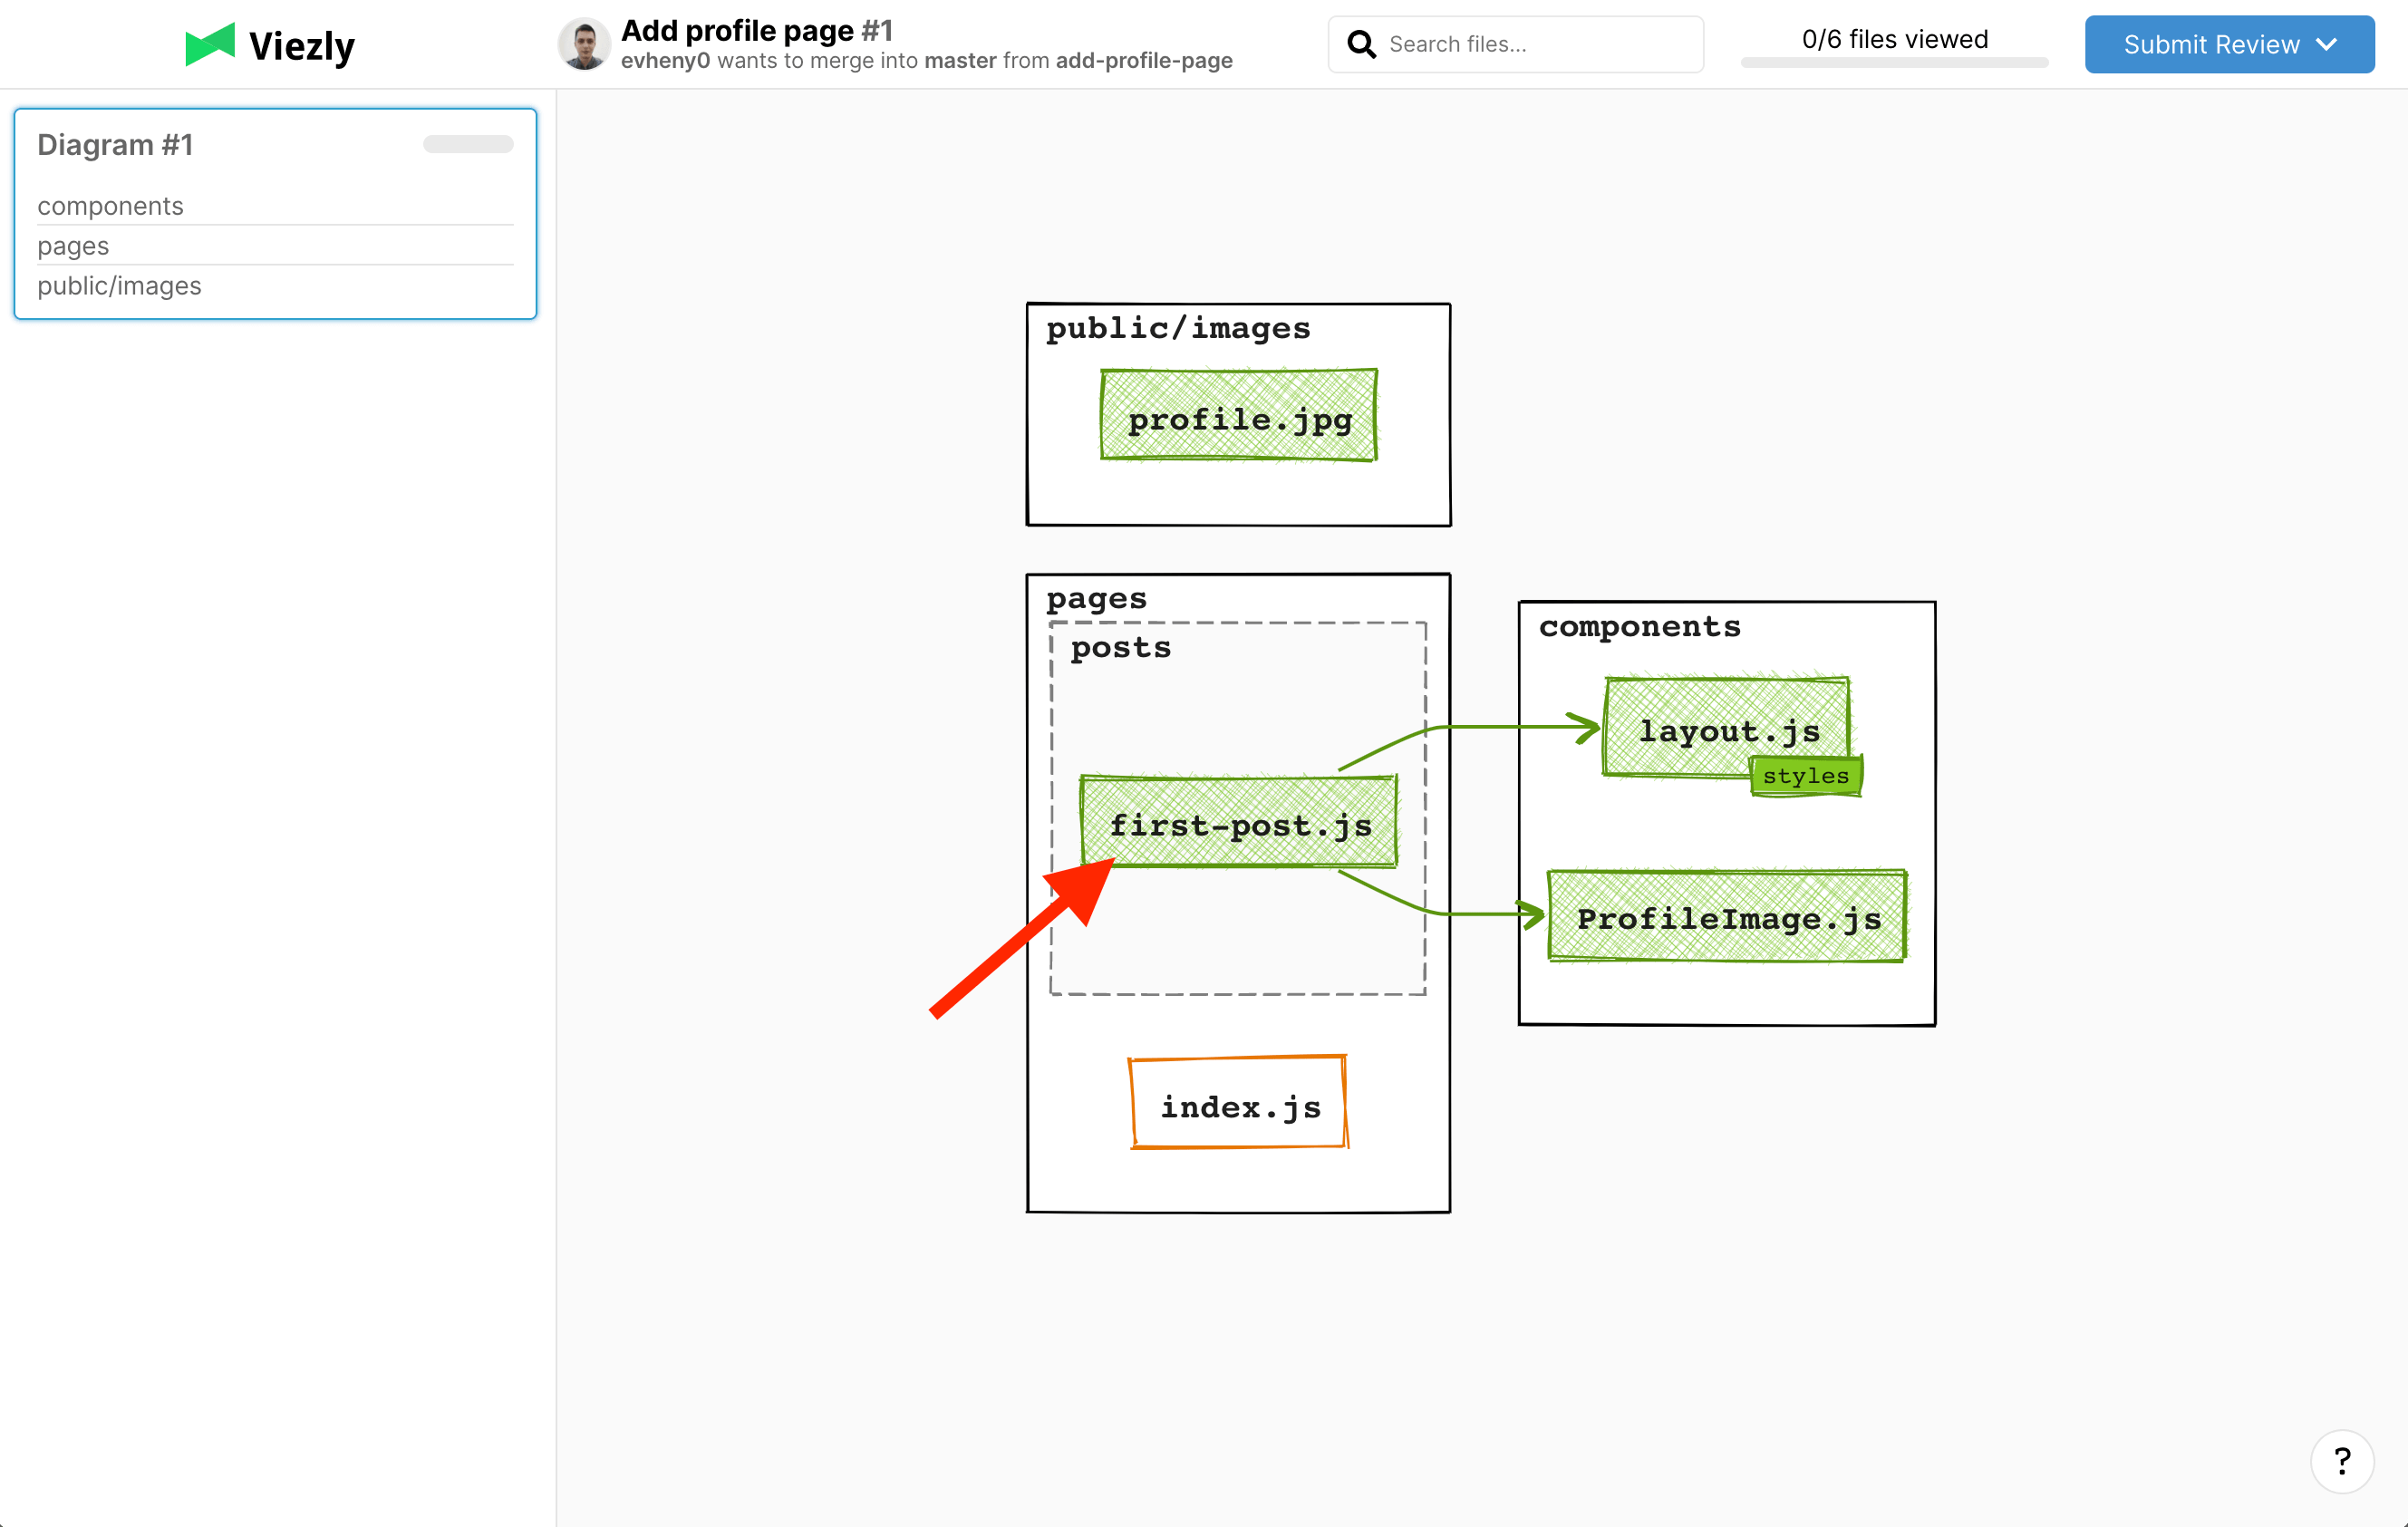Click the styles badge on layout.js
This screenshot has width=2408, height=1527.
[x=1805, y=776]
